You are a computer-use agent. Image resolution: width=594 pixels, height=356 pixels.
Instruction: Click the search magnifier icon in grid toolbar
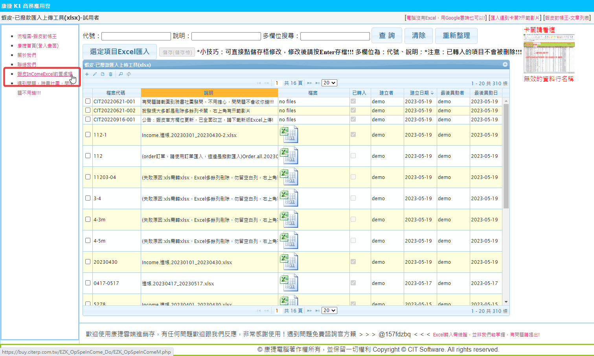click(x=121, y=74)
